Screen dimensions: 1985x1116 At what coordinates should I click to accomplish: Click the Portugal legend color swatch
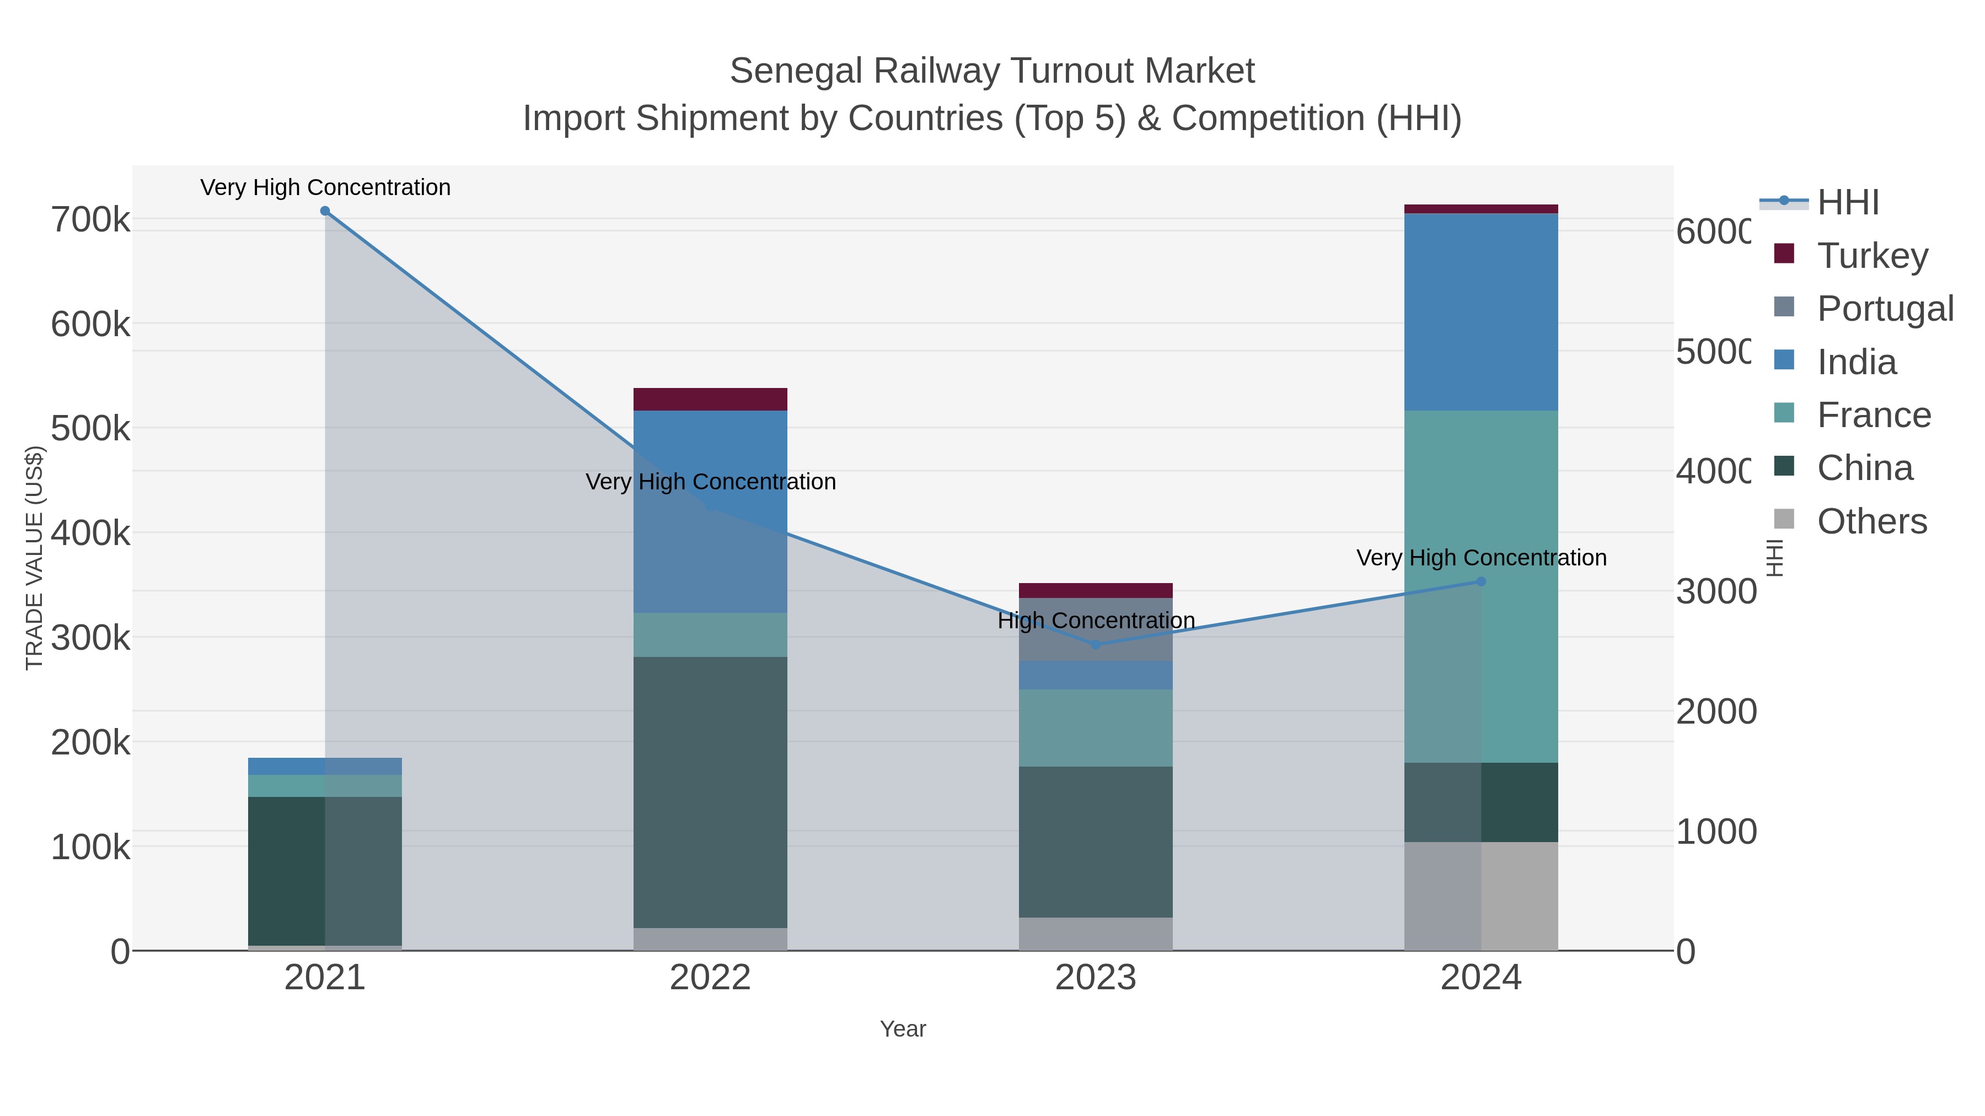(1784, 306)
